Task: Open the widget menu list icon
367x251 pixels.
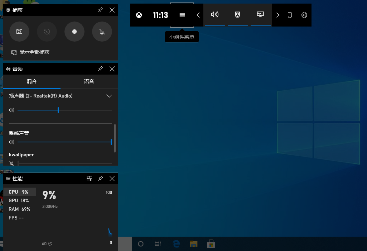Action: [182, 15]
